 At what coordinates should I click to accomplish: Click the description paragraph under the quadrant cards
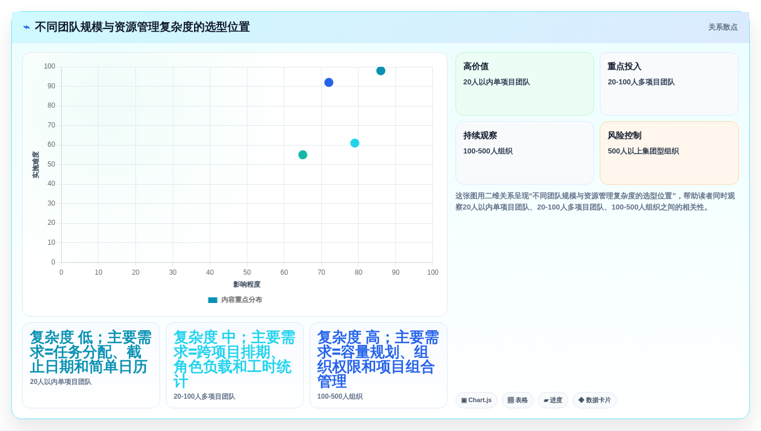coord(597,202)
